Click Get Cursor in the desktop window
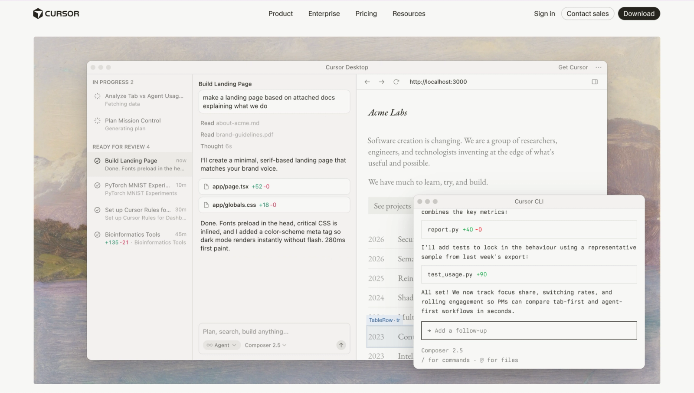The image size is (694, 393). [x=573, y=67]
